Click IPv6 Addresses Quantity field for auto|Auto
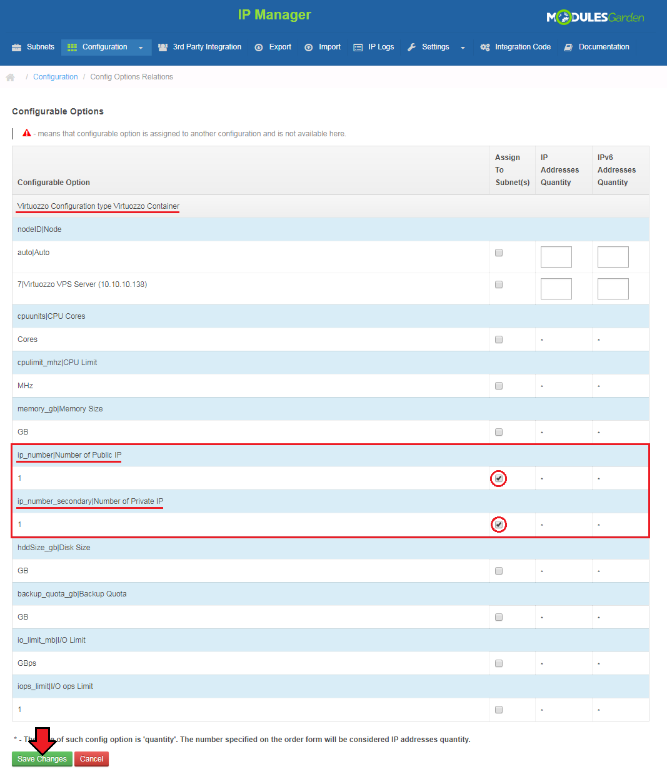Viewport: 667px width, 774px height. [x=613, y=257]
